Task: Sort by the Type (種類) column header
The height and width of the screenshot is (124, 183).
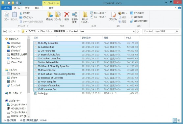Action: (114, 38)
